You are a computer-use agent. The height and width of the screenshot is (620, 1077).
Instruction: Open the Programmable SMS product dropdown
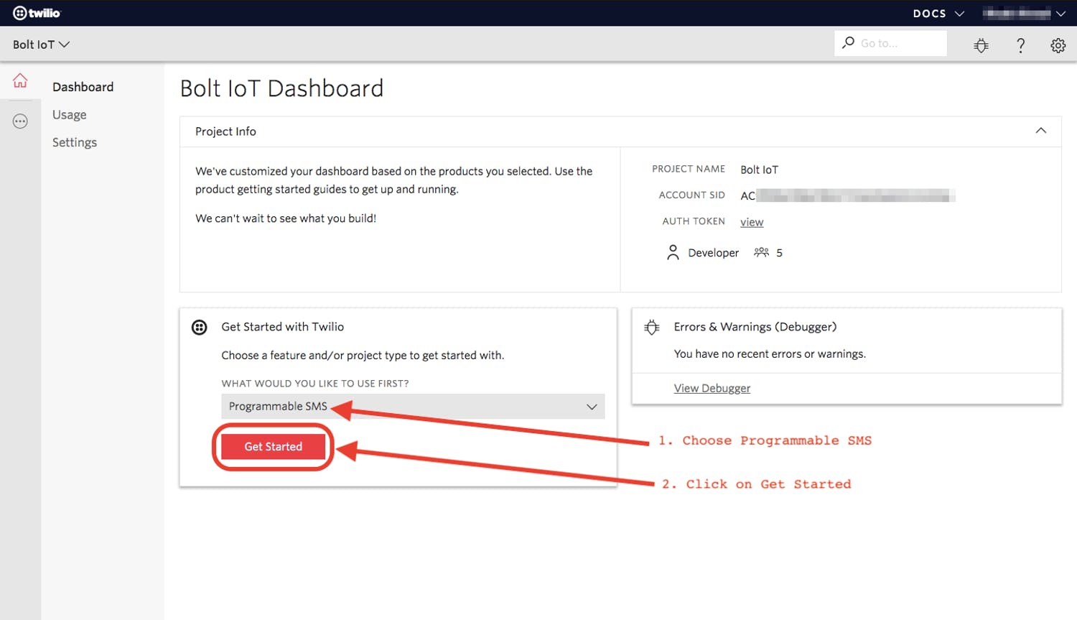coord(413,407)
